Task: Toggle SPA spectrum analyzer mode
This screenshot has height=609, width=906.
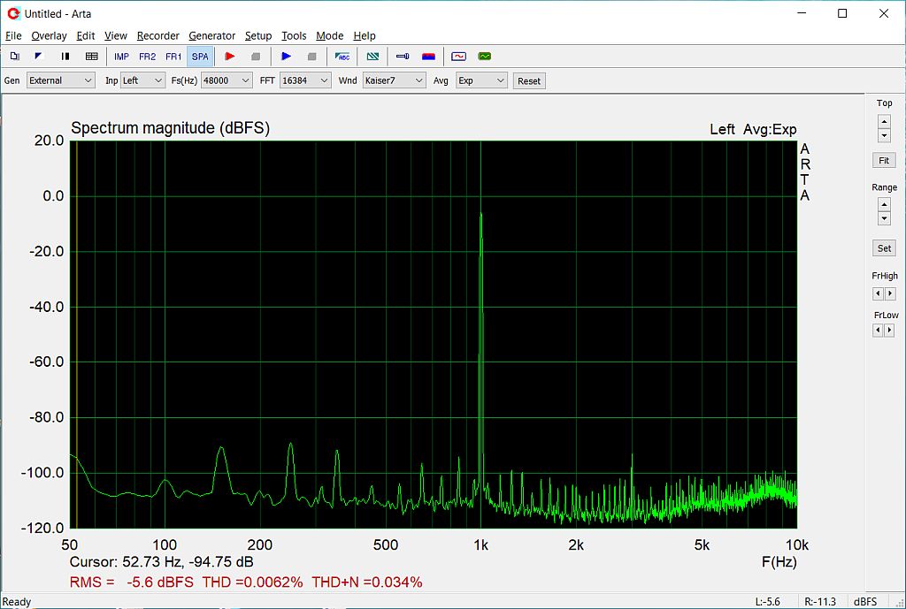Action: coord(200,57)
